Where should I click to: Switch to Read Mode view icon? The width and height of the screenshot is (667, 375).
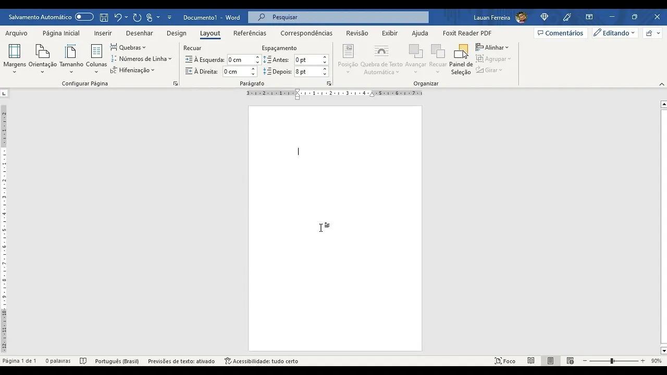point(531,361)
